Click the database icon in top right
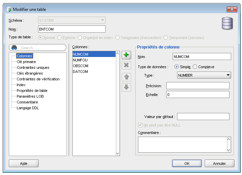 point(227,23)
